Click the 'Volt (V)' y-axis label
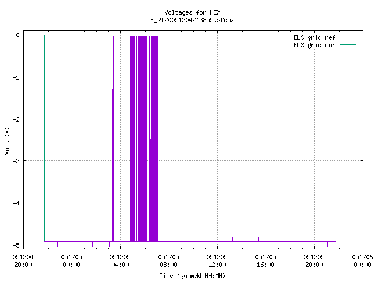Viewport: 374px width, 281px height. tap(7, 140)
